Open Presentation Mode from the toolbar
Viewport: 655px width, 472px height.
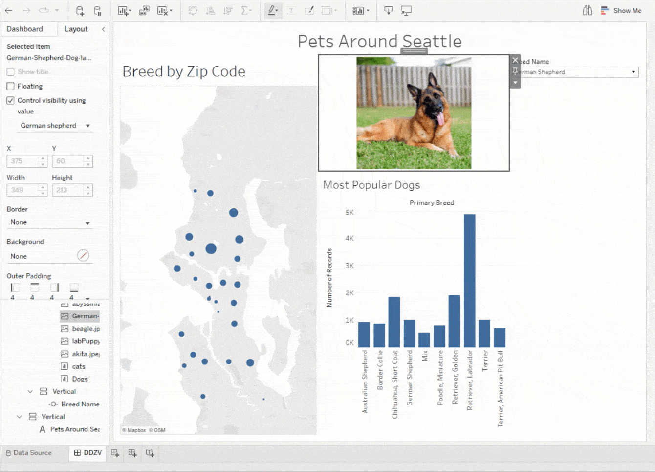coord(406,11)
